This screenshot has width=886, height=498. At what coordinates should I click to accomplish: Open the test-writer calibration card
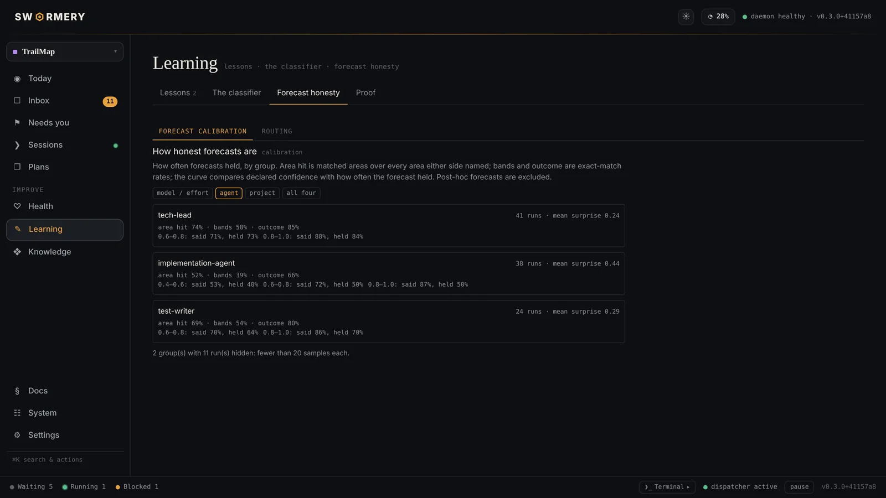point(389,321)
